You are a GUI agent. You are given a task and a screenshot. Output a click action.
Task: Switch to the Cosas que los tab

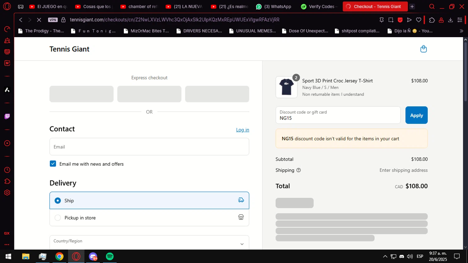pos(93,7)
